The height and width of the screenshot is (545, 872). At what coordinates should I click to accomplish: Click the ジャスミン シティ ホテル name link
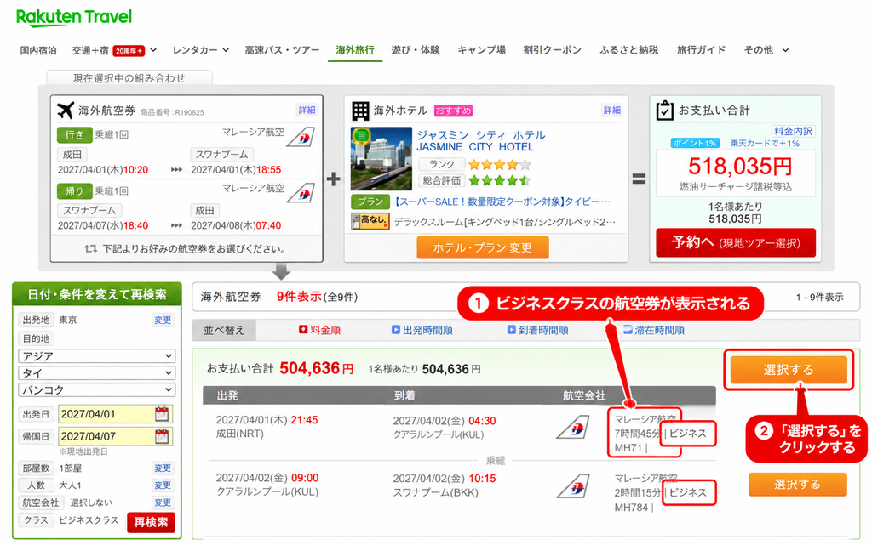(x=480, y=141)
